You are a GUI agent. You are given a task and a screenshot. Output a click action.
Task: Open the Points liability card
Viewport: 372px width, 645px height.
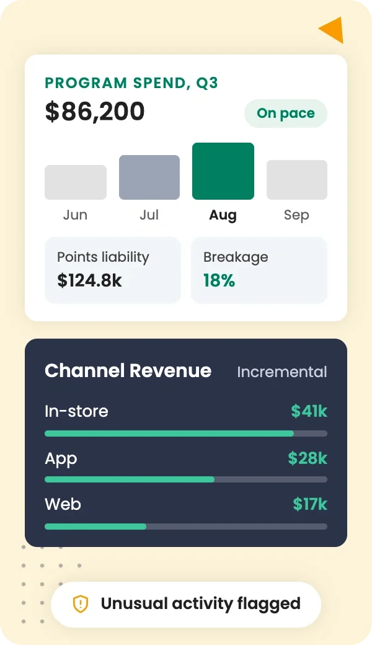coord(113,270)
